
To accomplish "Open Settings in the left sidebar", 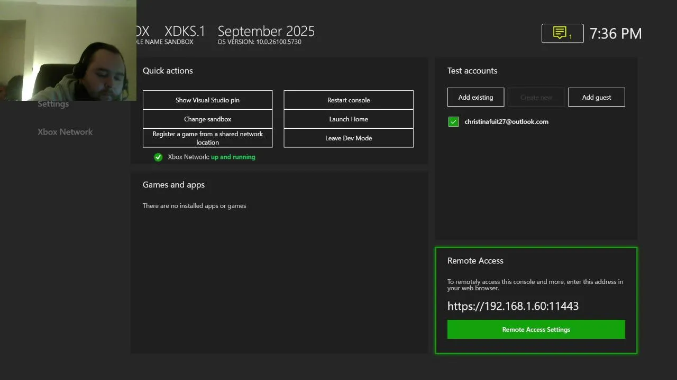I will [53, 104].
